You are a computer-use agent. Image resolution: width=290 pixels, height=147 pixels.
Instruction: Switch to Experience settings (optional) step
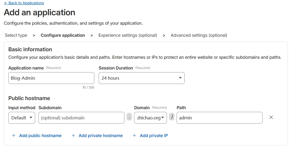click(128, 35)
